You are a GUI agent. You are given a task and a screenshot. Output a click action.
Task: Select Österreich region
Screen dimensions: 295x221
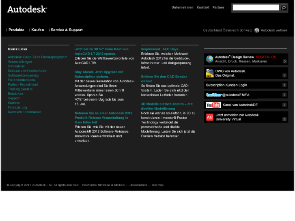point(230,30)
